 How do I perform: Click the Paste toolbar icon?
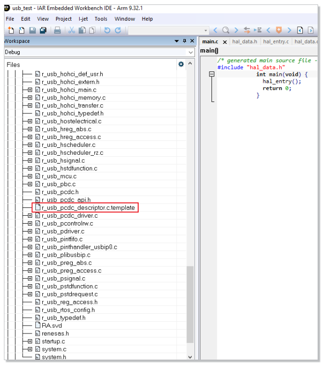pos(92,31)
